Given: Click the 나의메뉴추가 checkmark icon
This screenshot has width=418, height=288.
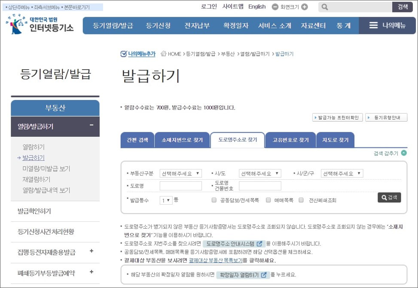Looking at the screenshot, I should [123, 54].
